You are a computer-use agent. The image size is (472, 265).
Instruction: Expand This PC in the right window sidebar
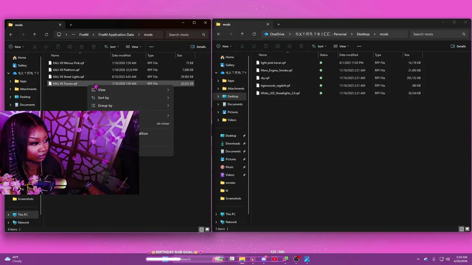[x=216, y=214]
